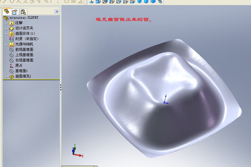Screen dimensions: 251x167
Task: Expand the 设计活页夹 node
Action: click(x=6, y=29)
